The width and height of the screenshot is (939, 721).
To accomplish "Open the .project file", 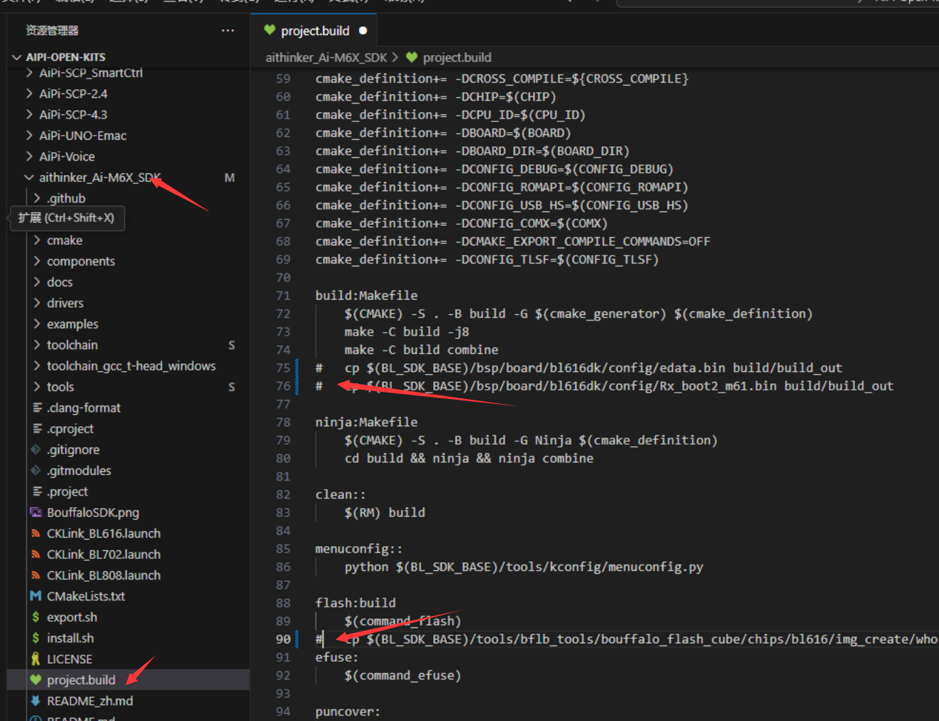I will (67, 492).
